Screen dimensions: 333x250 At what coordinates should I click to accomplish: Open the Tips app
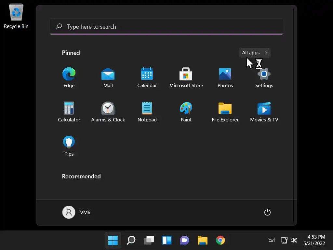[69, 146]
